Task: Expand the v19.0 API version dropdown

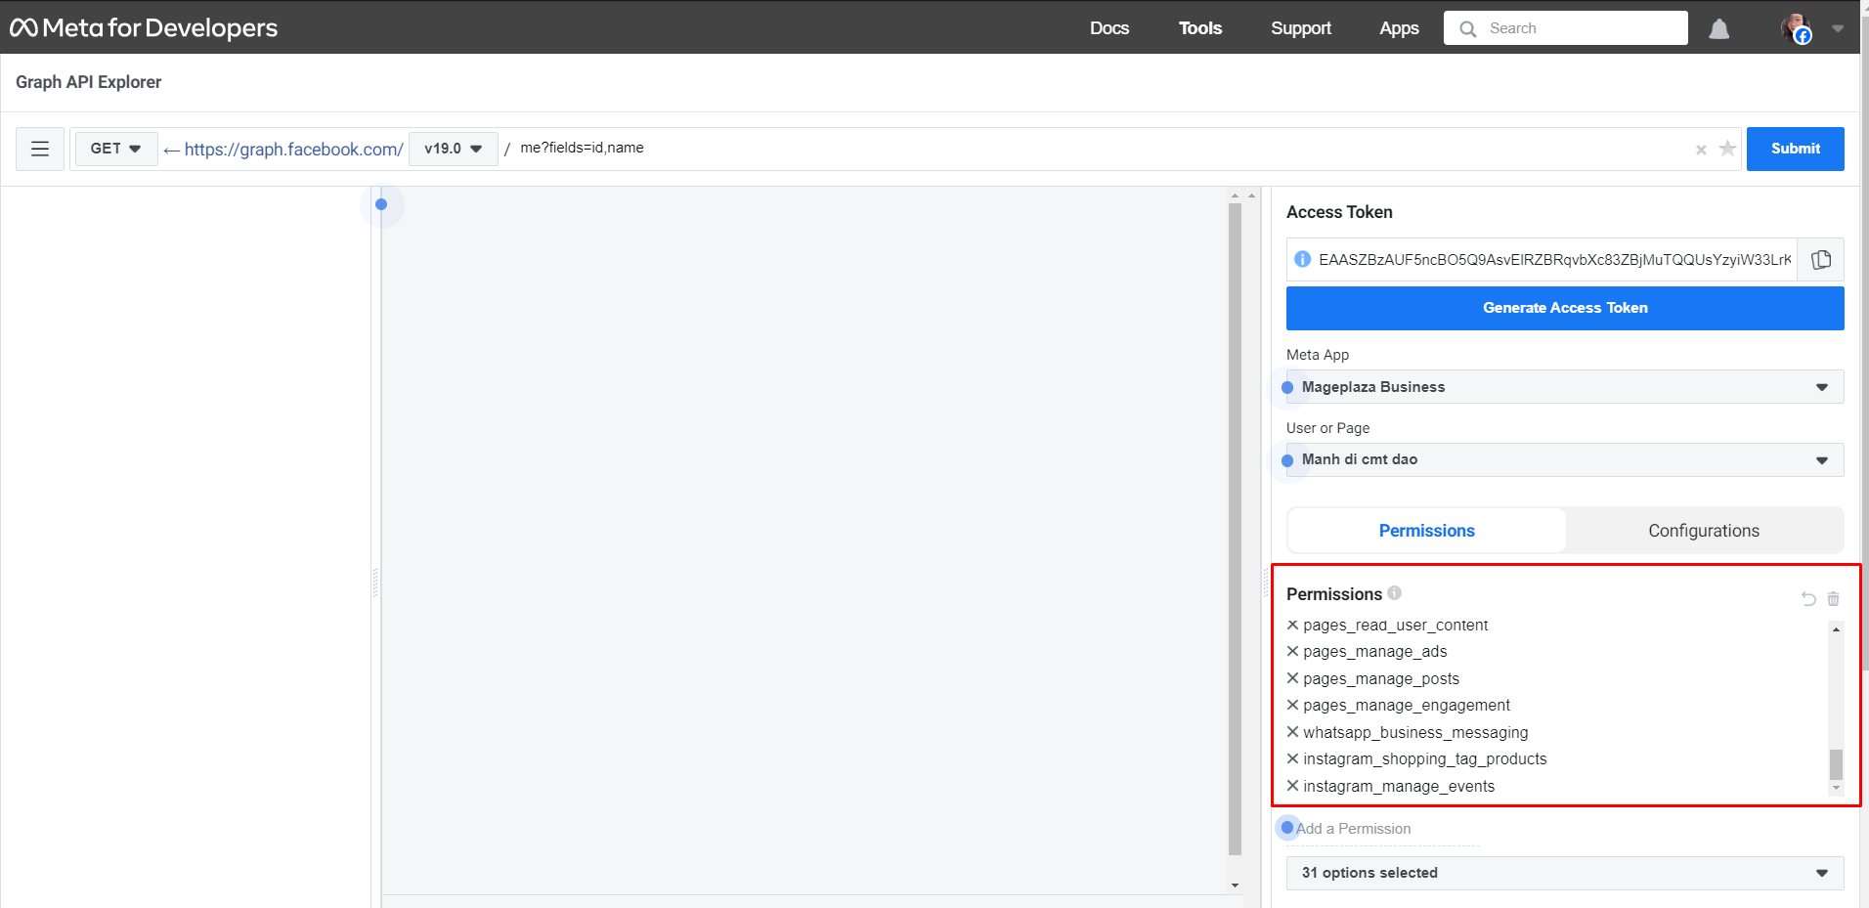Action: [453, 149]
